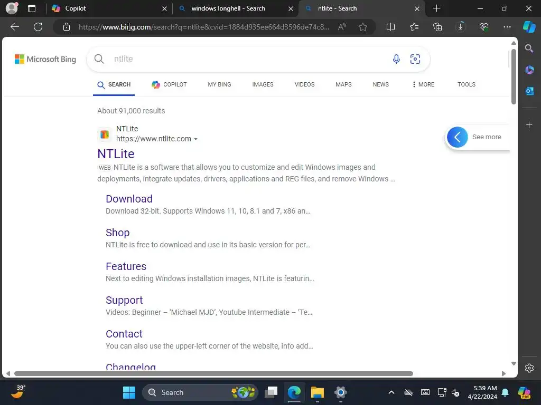The width and height of the screenshot is (541, 405).
Task: Click the scroll down arrow
Action: click(x=514, y=364)
